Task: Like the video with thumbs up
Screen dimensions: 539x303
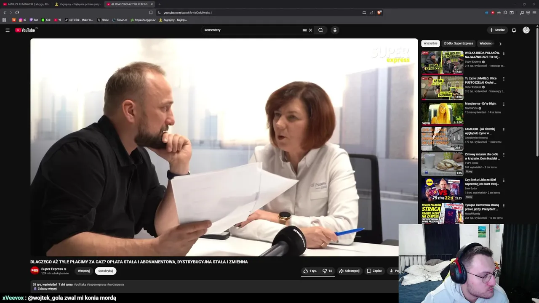Action: pyautogui.click(x=310, y=271)
